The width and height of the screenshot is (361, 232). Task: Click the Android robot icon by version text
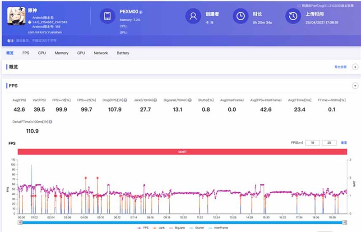click(x=29, y=22)
